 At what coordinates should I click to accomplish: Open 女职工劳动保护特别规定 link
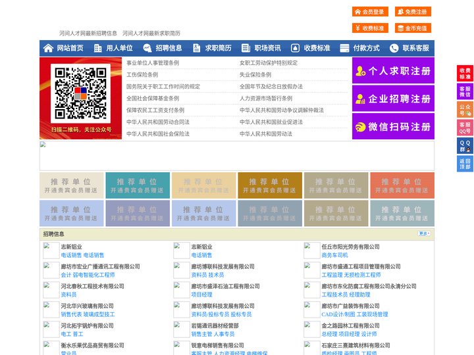click(x=269, y=63)
